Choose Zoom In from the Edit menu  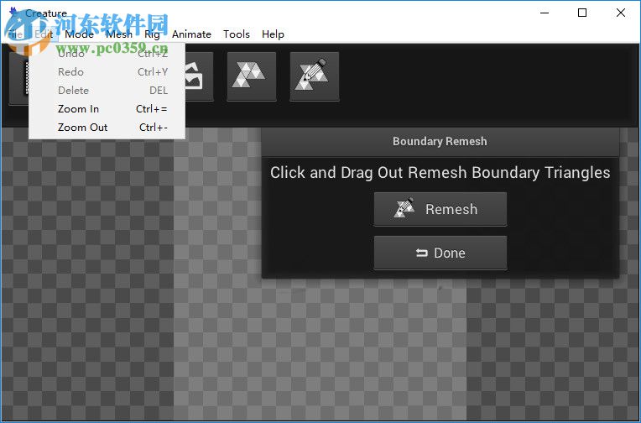tap(107, 109)
